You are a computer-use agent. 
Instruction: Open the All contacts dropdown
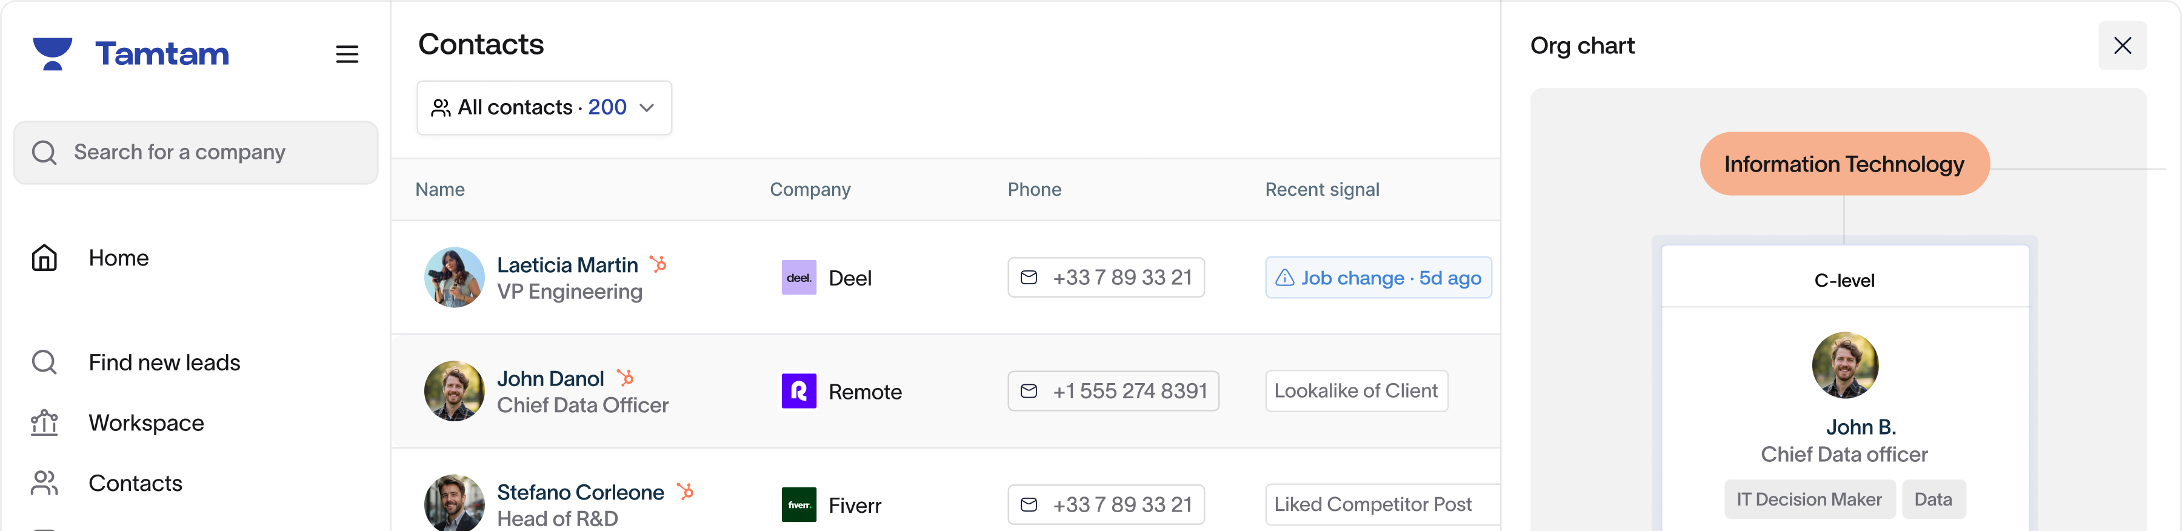[x=544, y=107]
